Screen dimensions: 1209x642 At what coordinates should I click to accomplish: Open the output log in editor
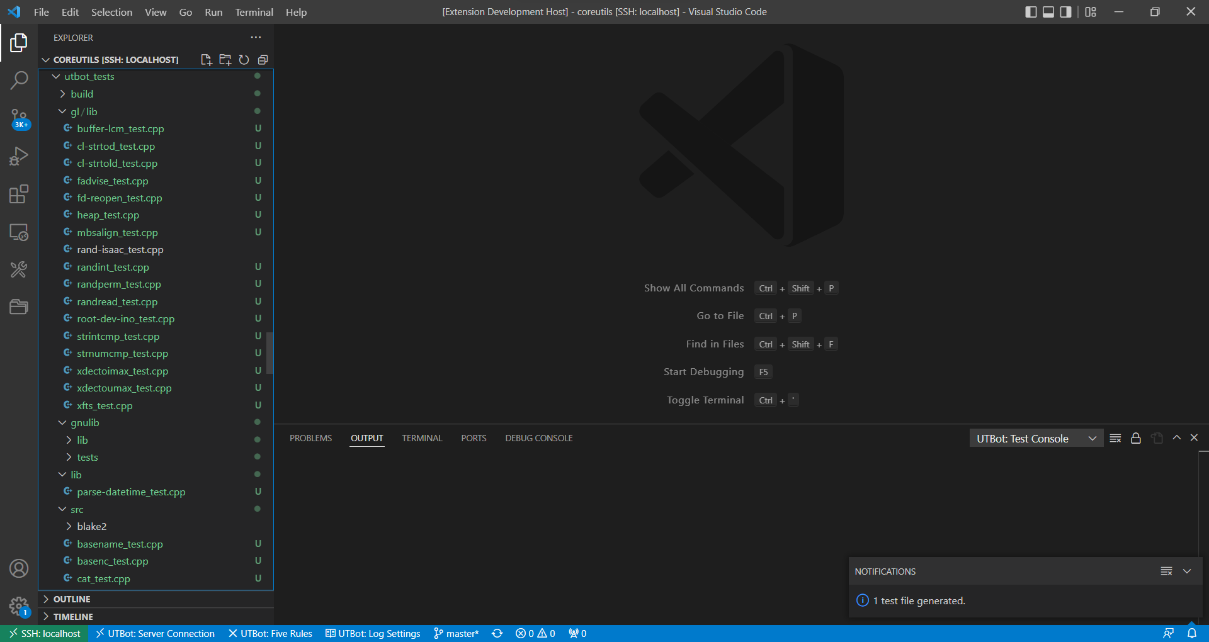[1157, 438]
